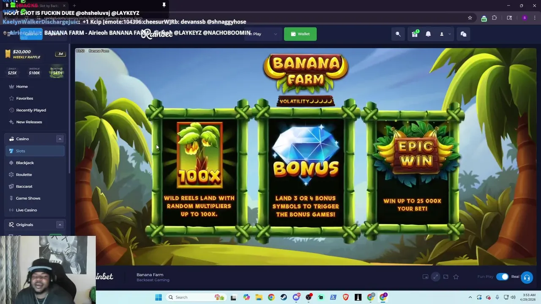Open browser extensions puzzle icon
541x304 pixels.
[495, 18]
